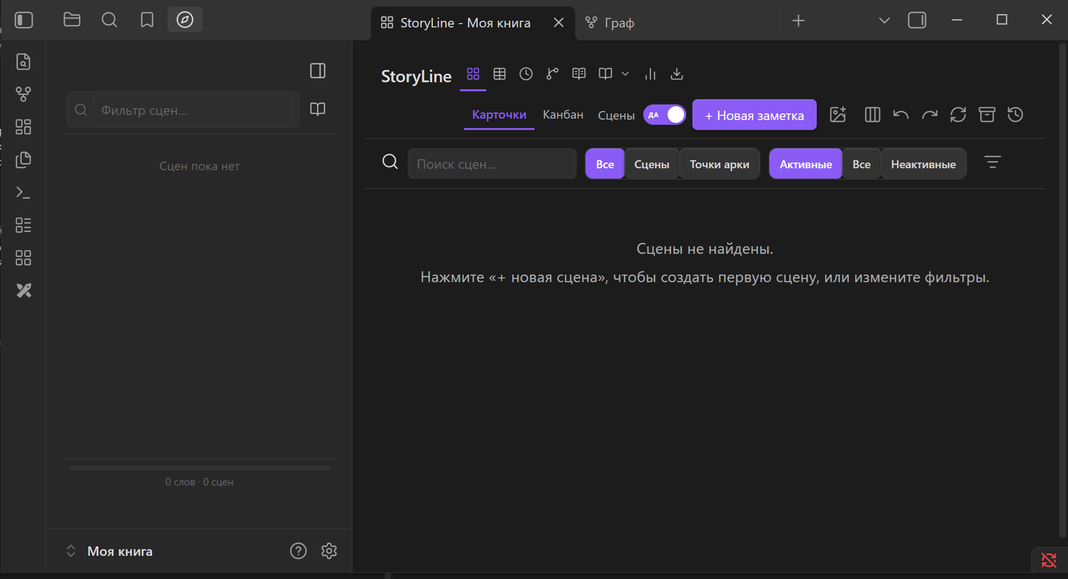Open sort filter lines button
1068x579 pixels.
click(992, 162)
